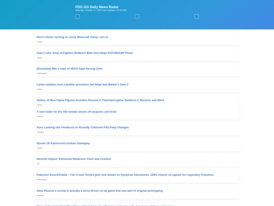Open King of Fighters Rollback Beta Test article

[85, 53]
